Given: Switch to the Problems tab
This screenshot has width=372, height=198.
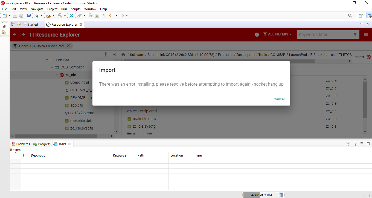Looking at the screenshot, I should pos(21,144).
